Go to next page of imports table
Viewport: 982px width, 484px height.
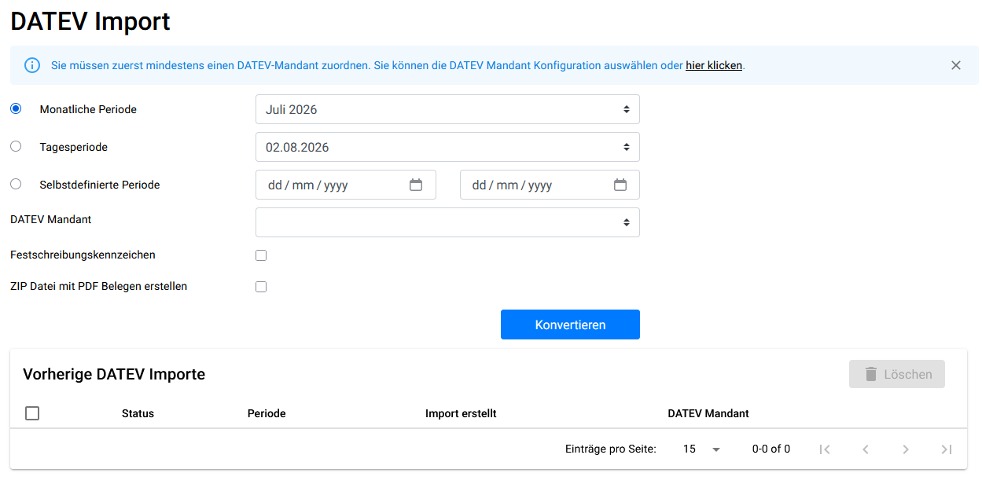[x=906, y=449]
